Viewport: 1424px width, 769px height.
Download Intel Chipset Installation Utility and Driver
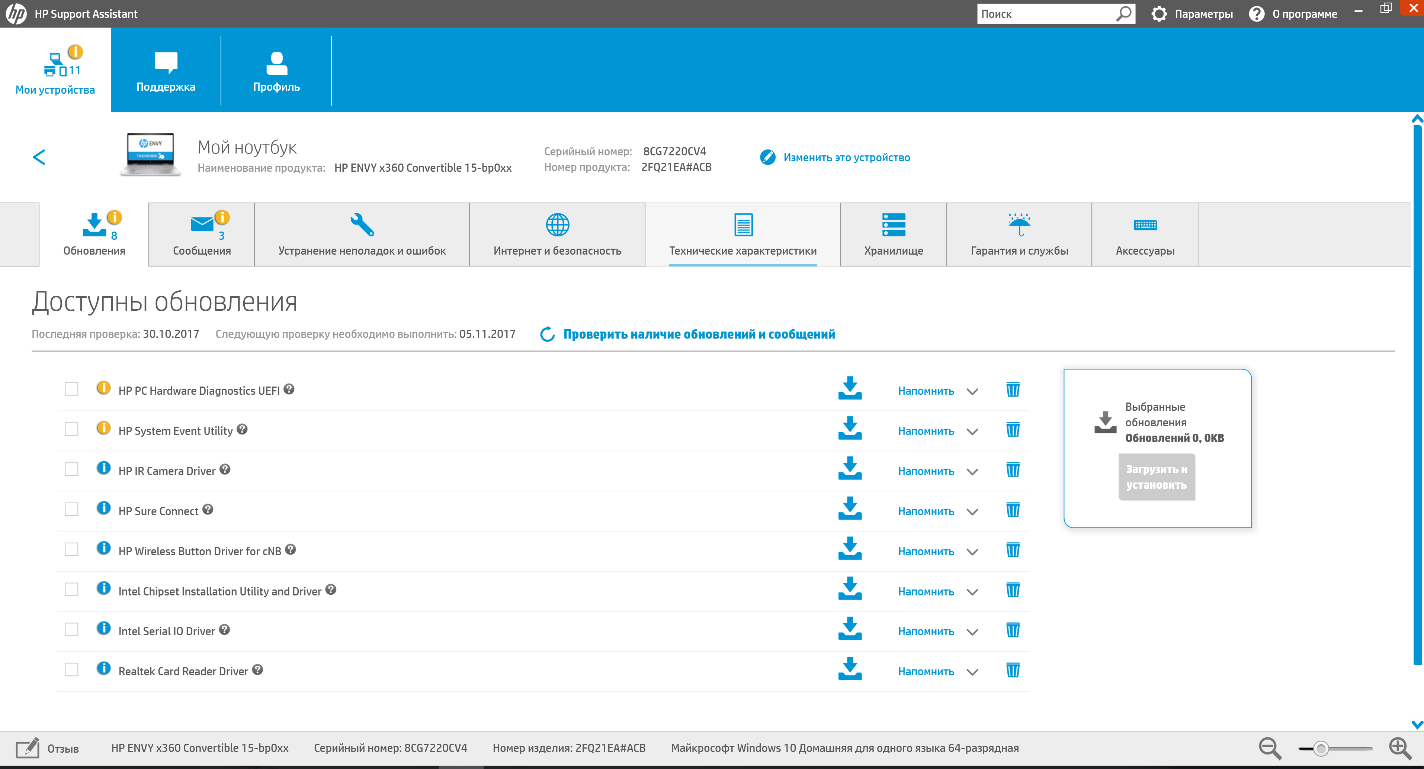tap(850, 589)
